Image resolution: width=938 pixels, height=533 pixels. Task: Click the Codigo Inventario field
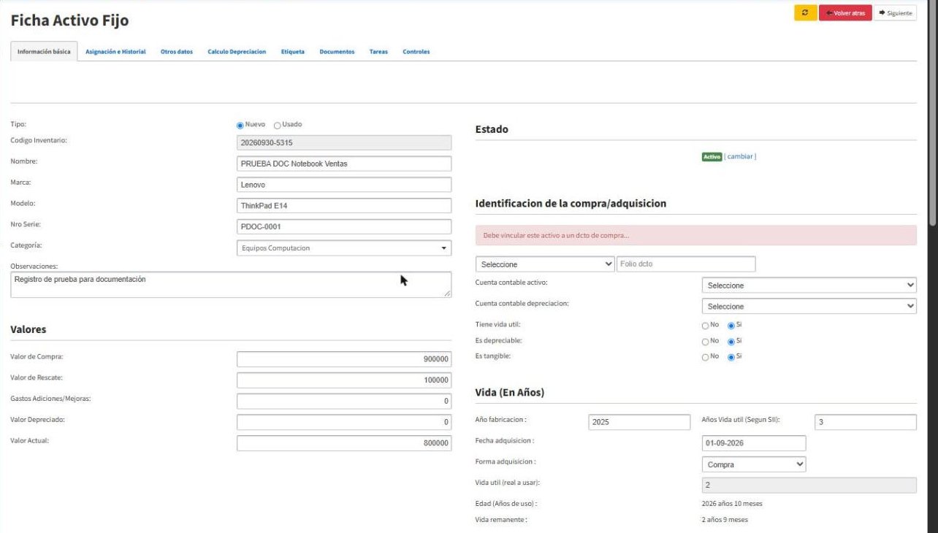click(x=344, y=143)
